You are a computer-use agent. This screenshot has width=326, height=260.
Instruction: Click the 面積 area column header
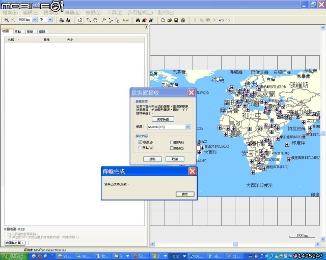[51, 40]
